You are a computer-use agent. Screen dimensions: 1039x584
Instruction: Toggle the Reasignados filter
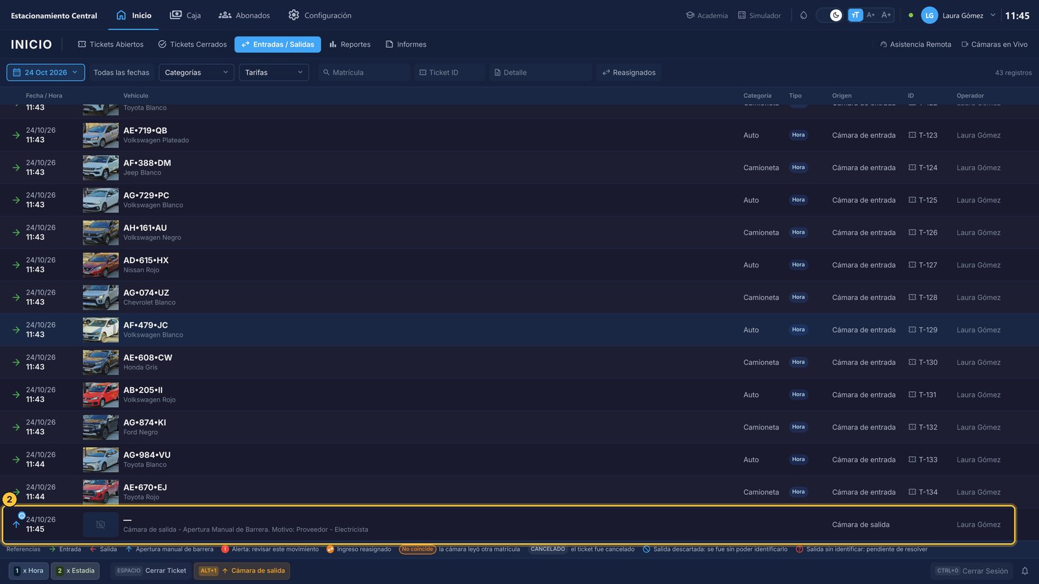click(x=629, y=72)
